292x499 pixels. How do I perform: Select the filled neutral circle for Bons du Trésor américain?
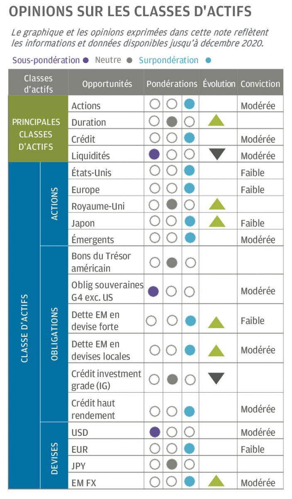(172, 262)
